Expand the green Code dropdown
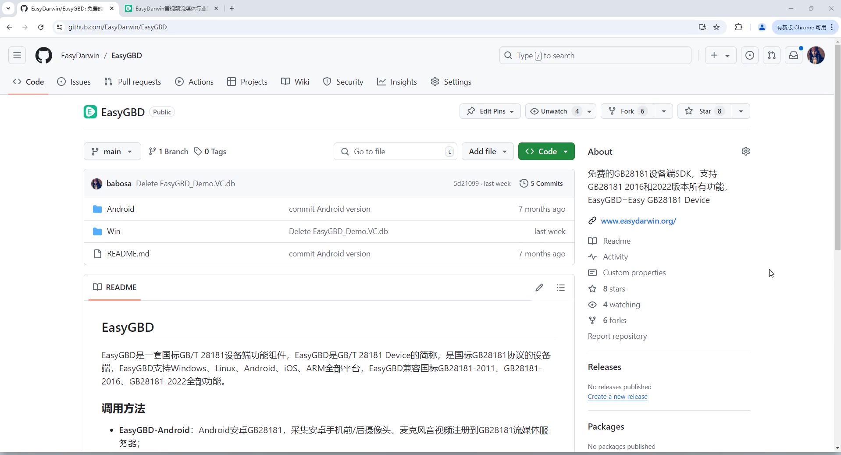841x455 pixels. pyautogui.click(x=546, y=152)
